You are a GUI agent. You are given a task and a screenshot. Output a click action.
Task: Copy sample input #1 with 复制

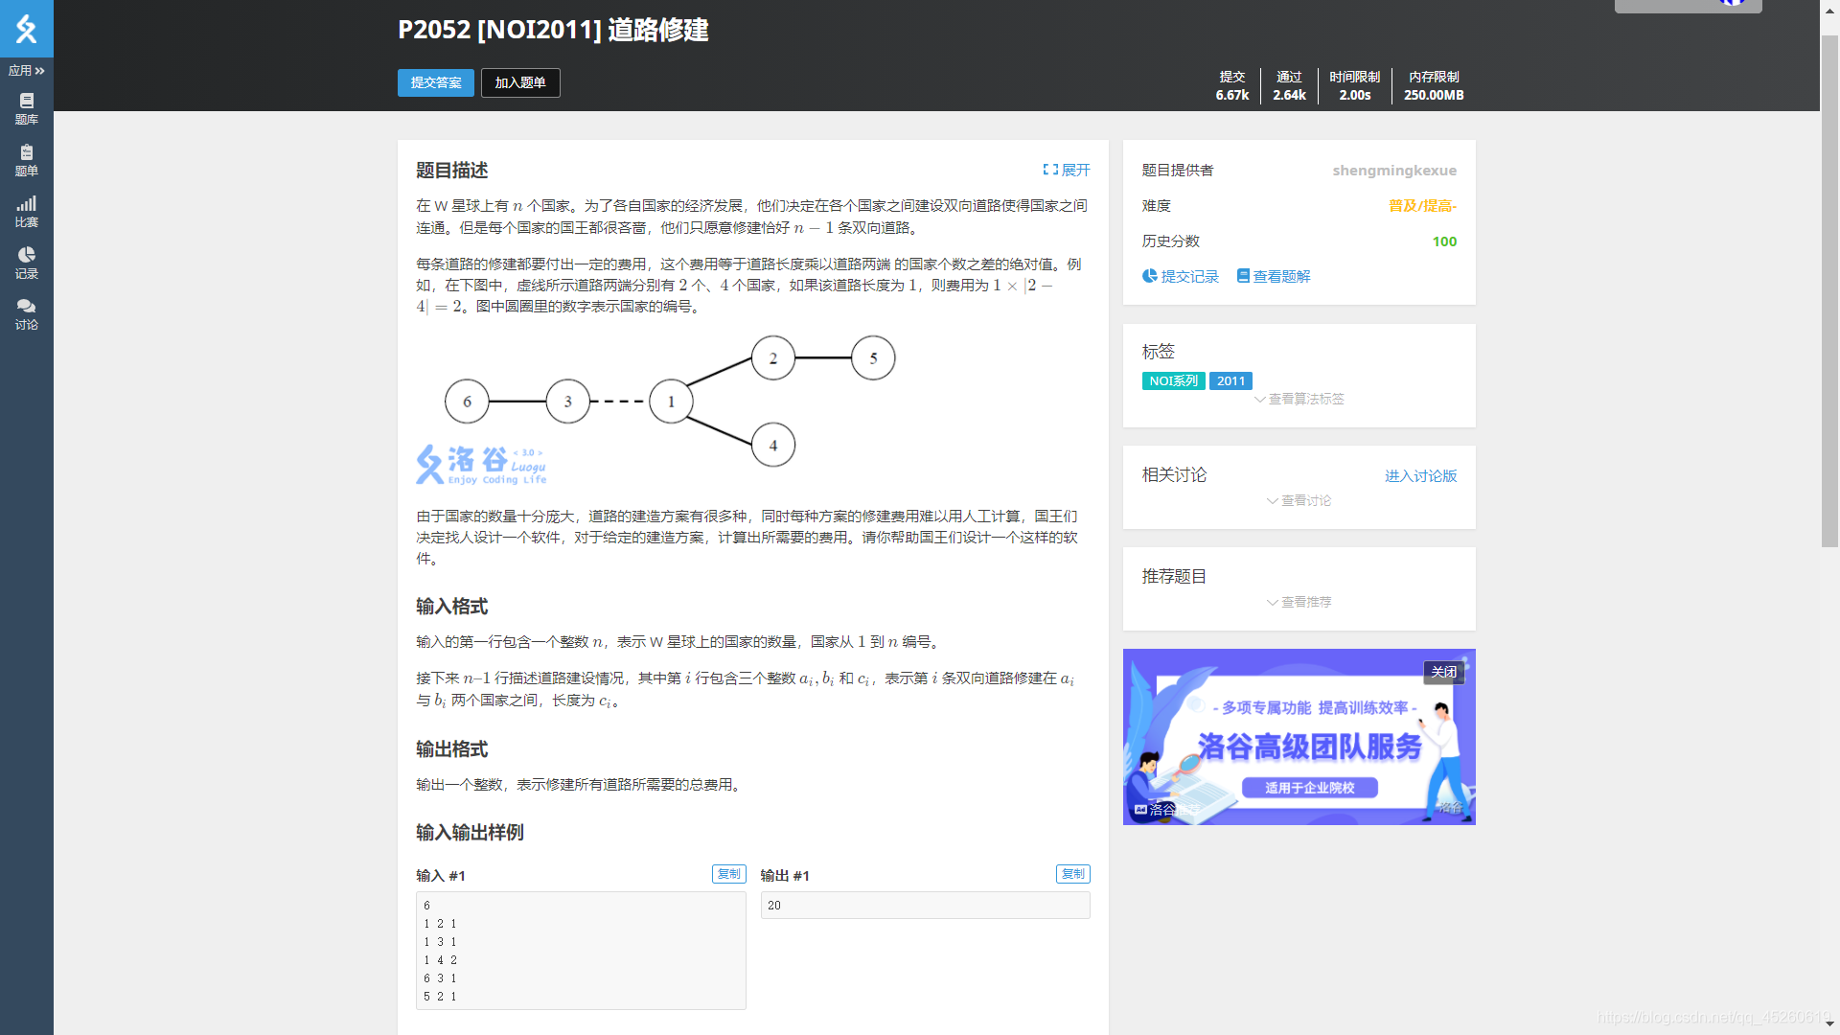pyautogui.click(x=728, y=874)
